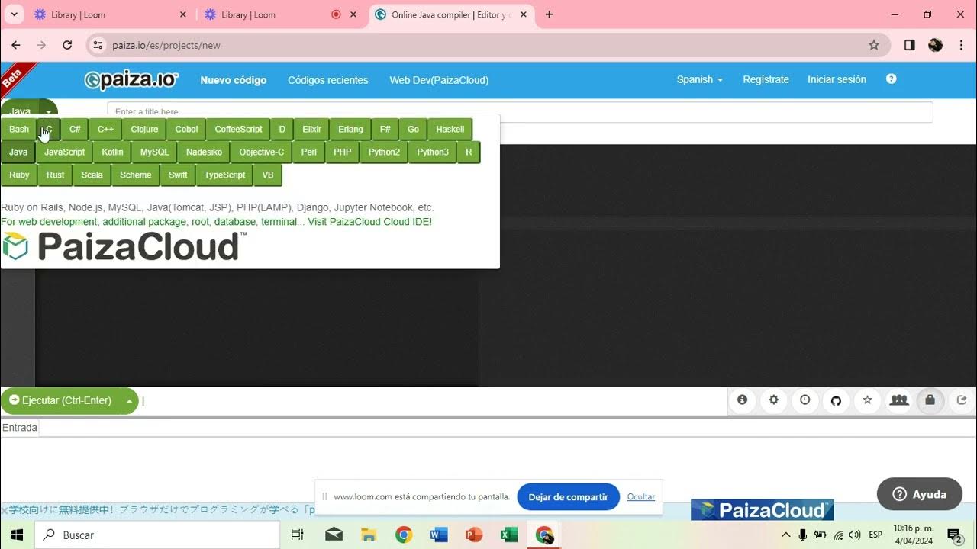Screen dimensions: 977x549
Task: Reload the page
Action: coord(67,45)
